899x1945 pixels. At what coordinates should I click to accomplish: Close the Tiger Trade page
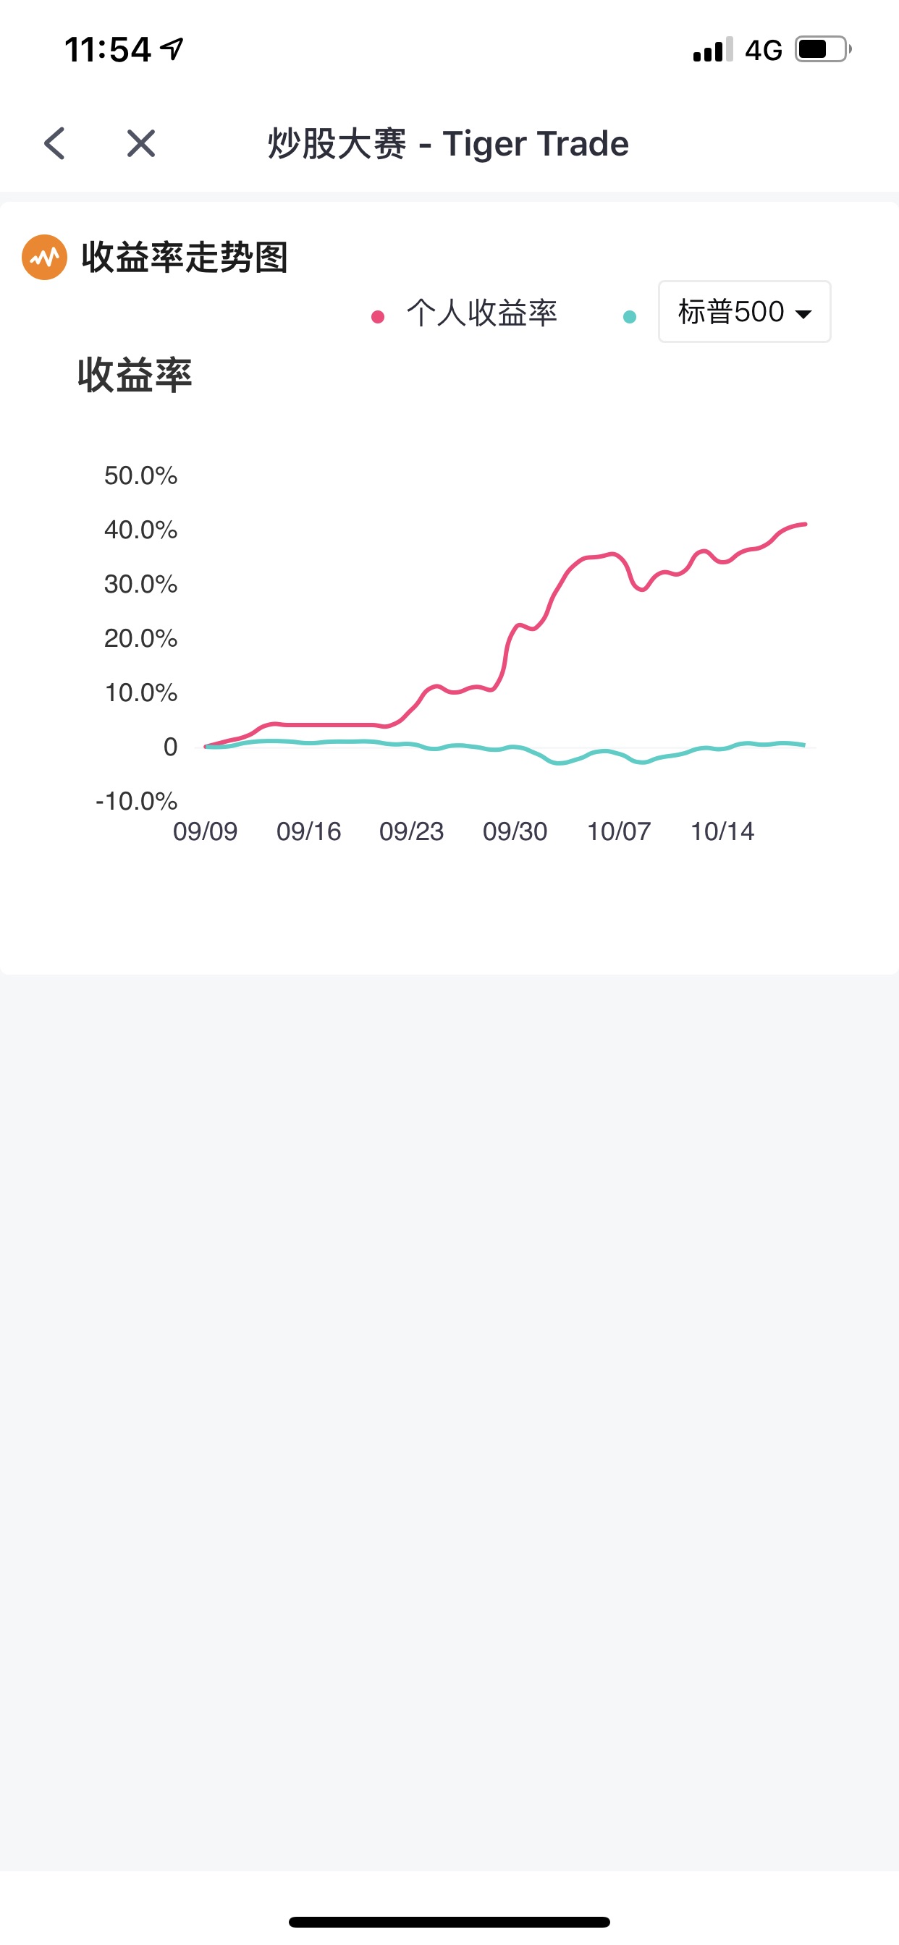coord(140,143)
